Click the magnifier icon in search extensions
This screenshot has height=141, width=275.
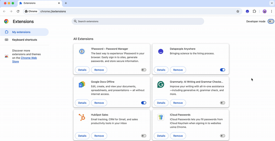click(75, 21)
